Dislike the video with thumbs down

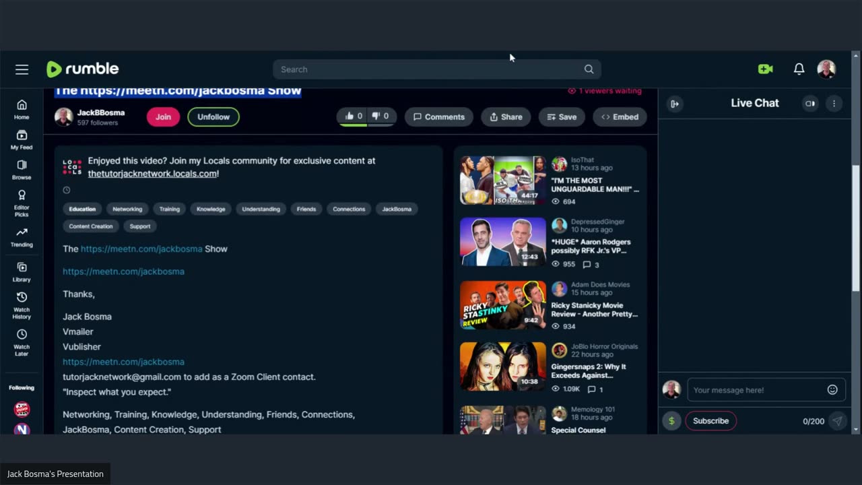(x=380, y=117)
